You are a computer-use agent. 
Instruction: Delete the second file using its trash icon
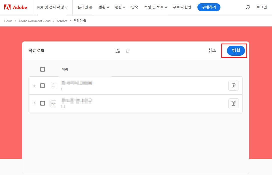233,103
